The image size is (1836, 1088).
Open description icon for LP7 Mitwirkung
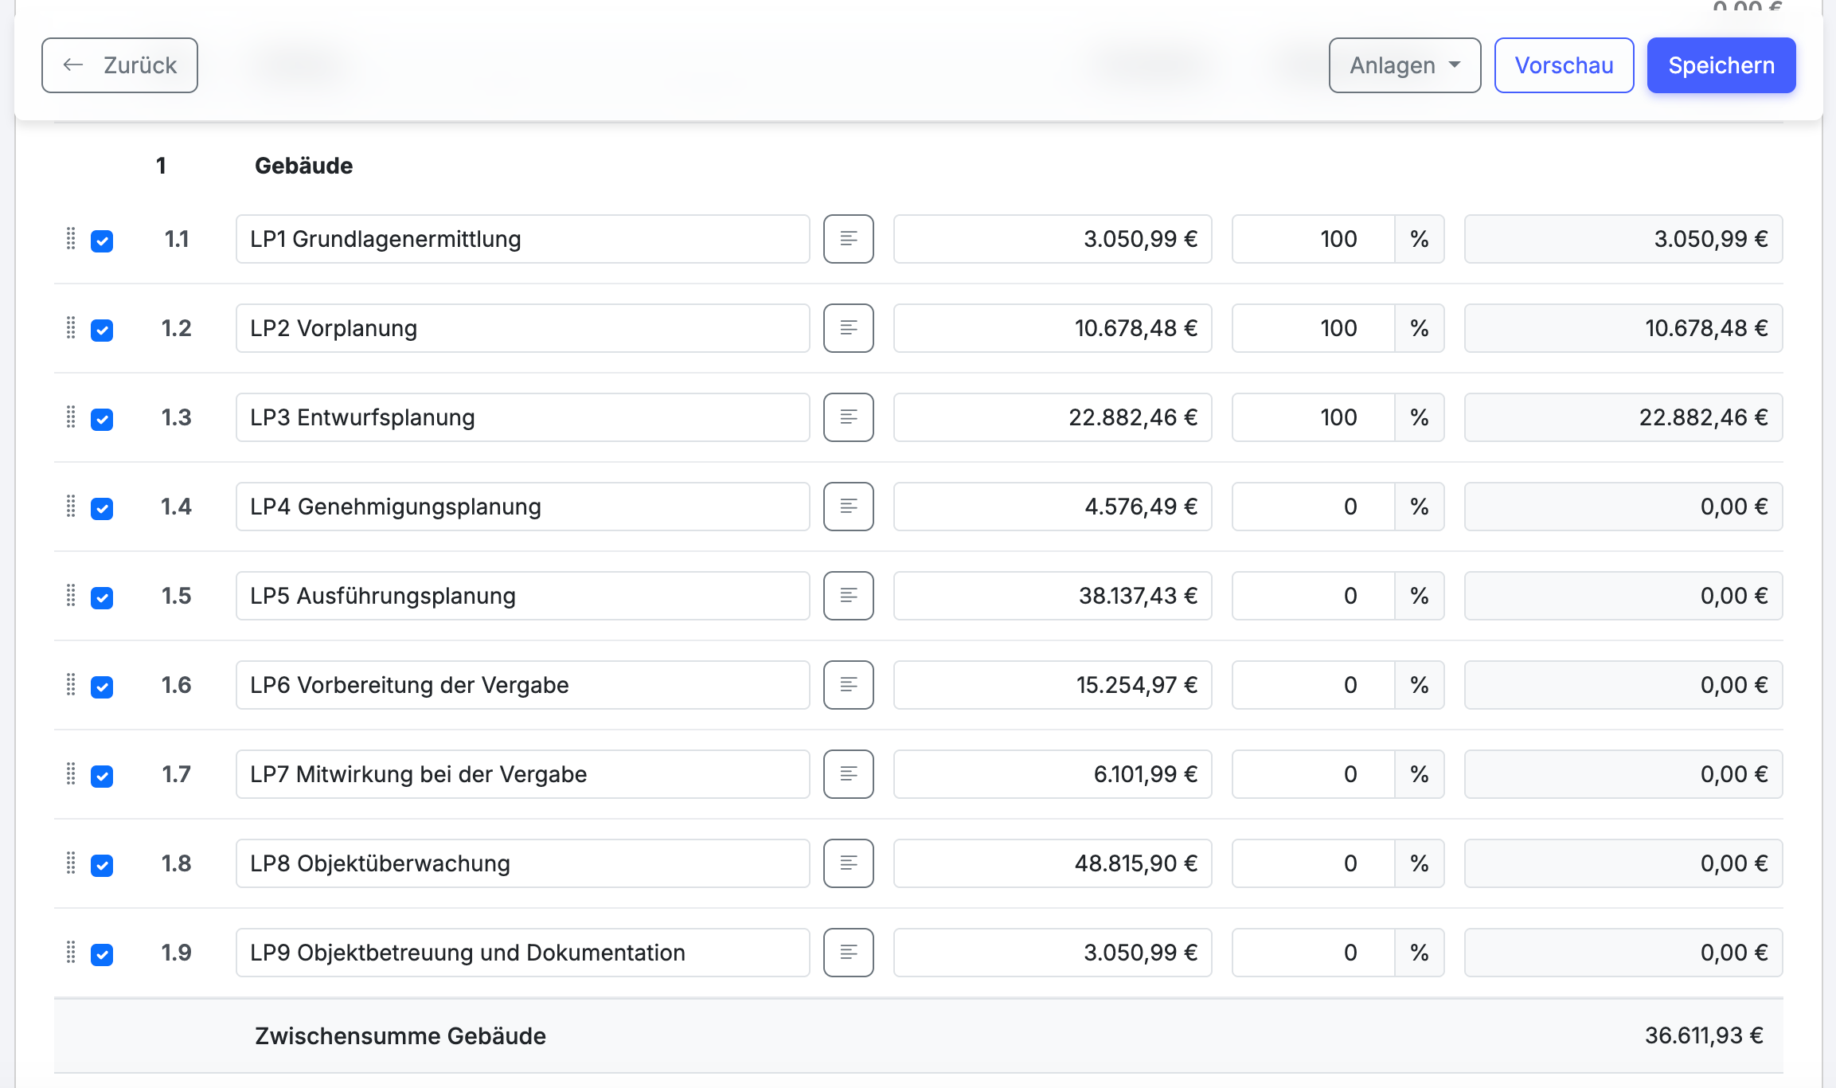click(848, 774)
